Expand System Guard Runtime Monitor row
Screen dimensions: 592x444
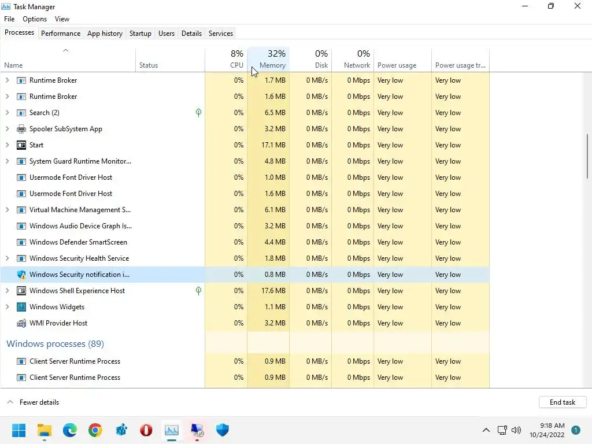[x=7, y=161]
